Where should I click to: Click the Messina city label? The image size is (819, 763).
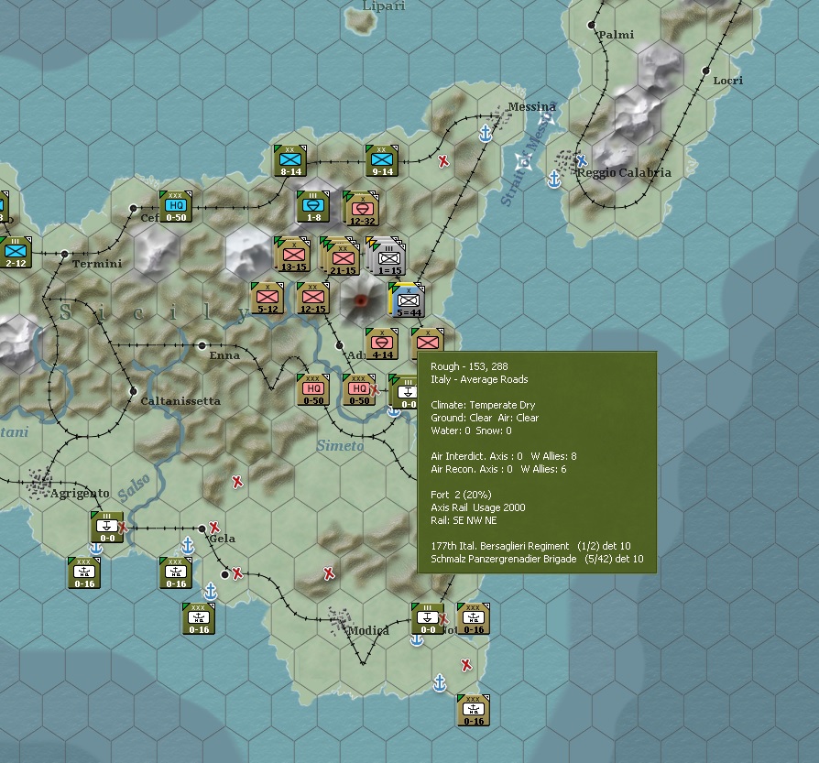click(x=531, y=106)
